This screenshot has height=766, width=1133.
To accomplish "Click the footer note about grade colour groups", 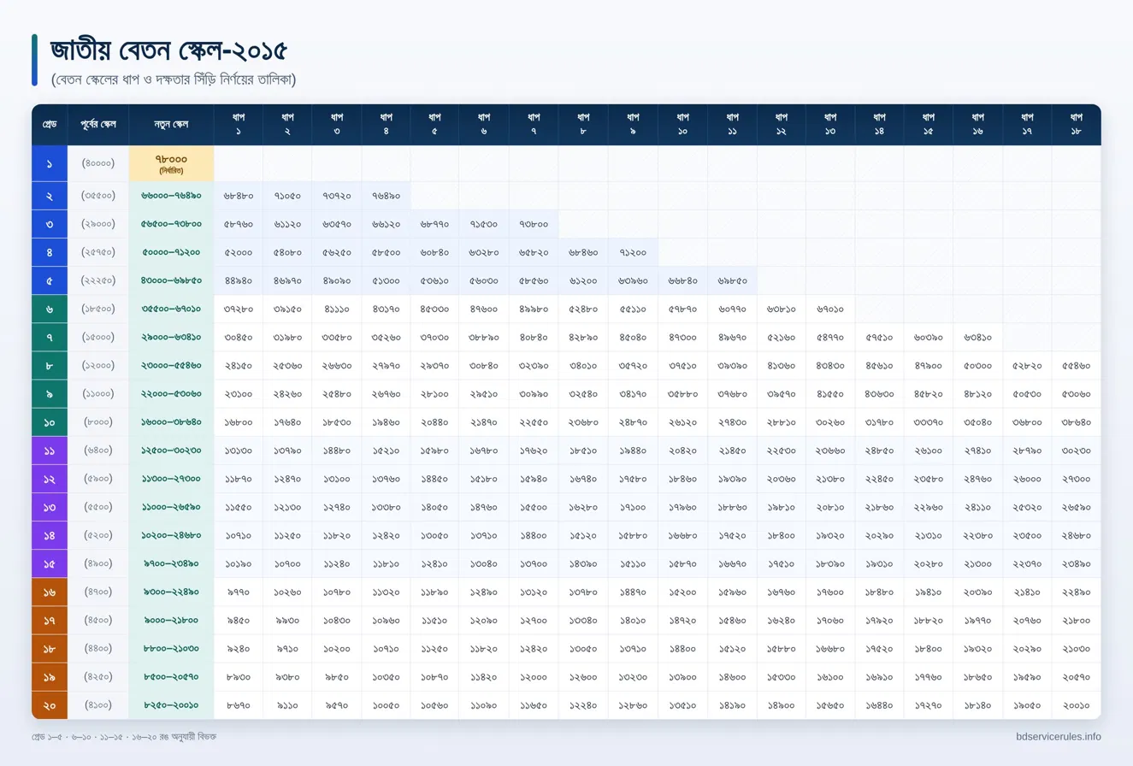I will [x=124, y=736].
